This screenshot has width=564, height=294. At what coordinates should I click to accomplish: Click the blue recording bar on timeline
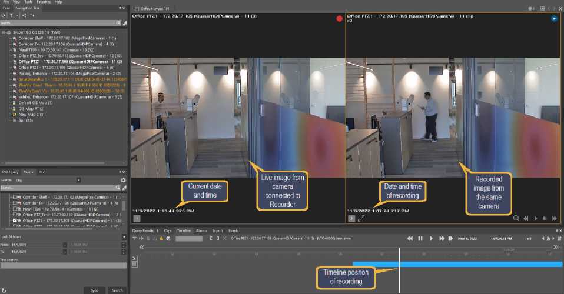point(471,265)
